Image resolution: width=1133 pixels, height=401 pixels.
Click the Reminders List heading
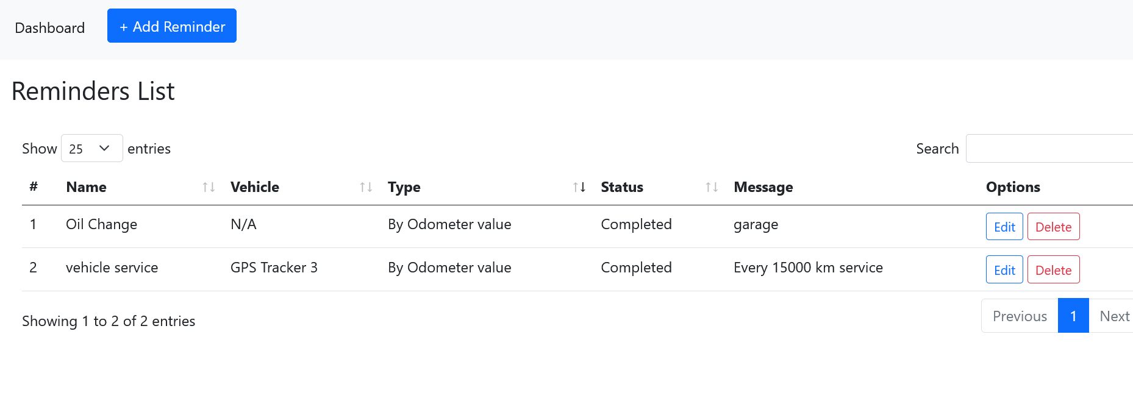93,91
